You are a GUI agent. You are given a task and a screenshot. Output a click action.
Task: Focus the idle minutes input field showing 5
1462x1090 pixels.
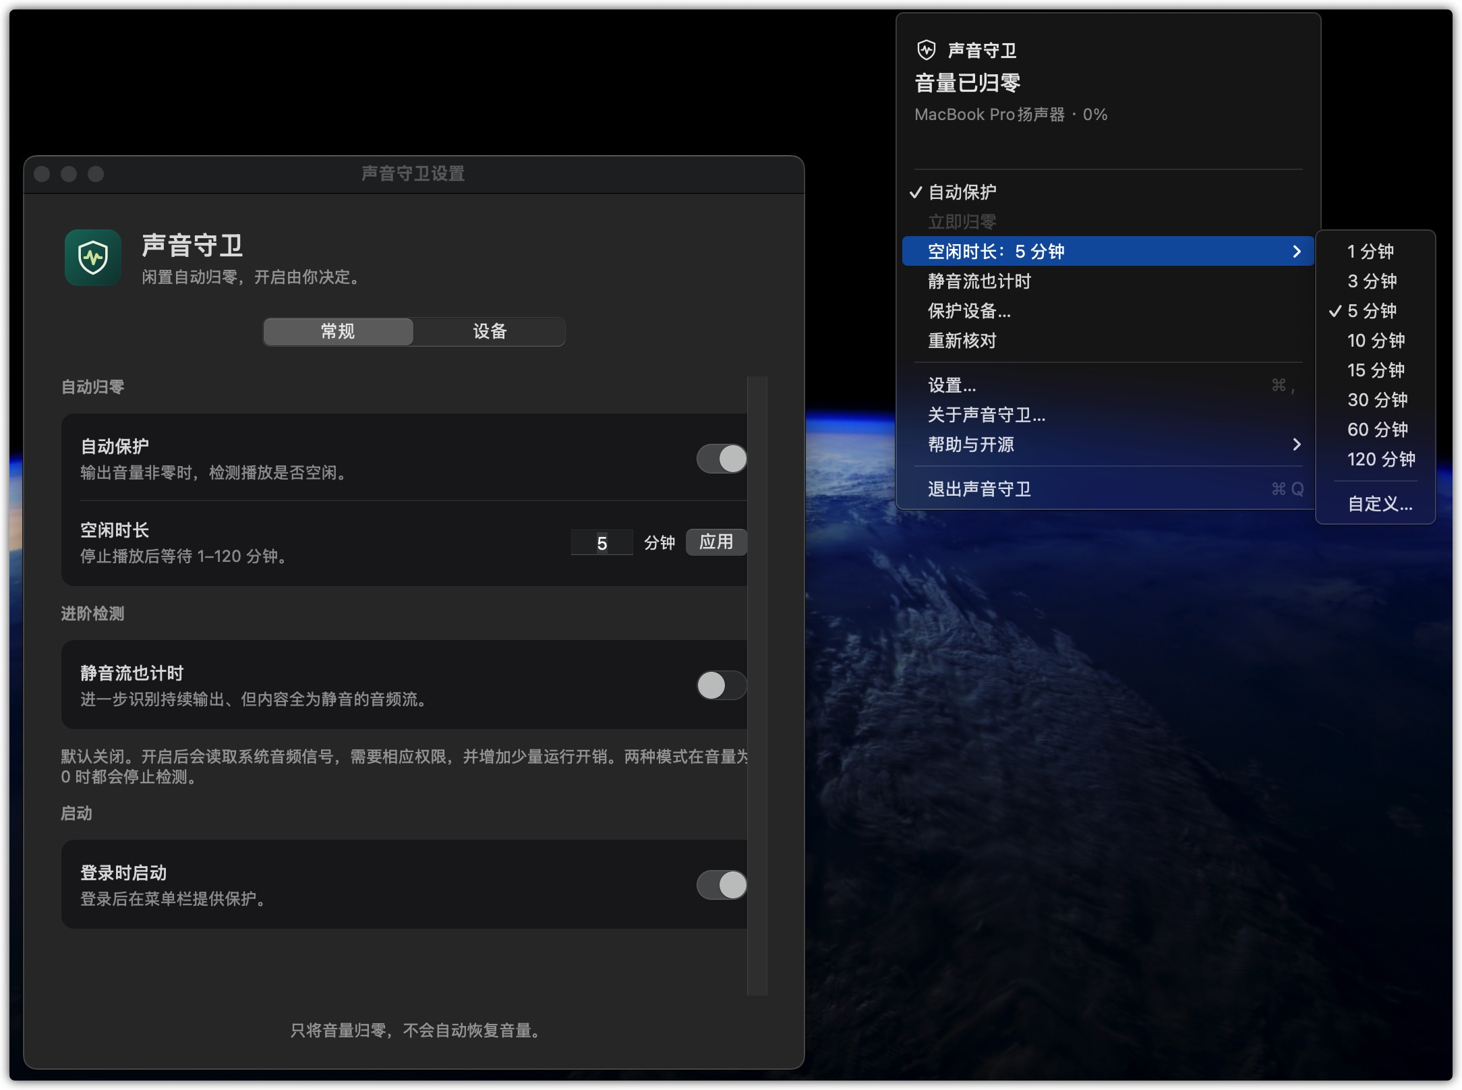pyautogui.click(x=602, y=542)
